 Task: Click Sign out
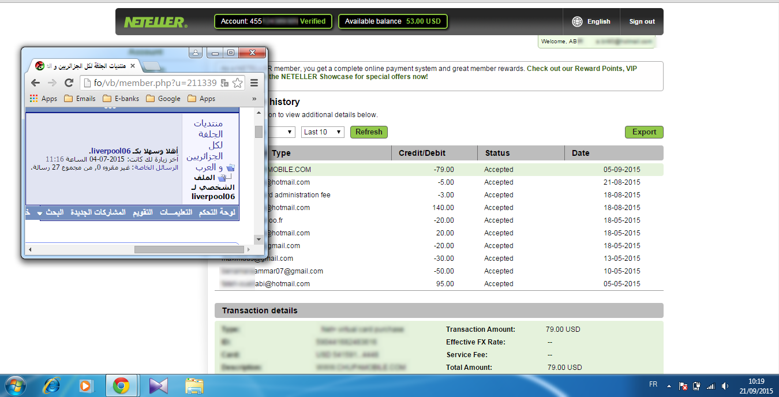tap(642, 21)
